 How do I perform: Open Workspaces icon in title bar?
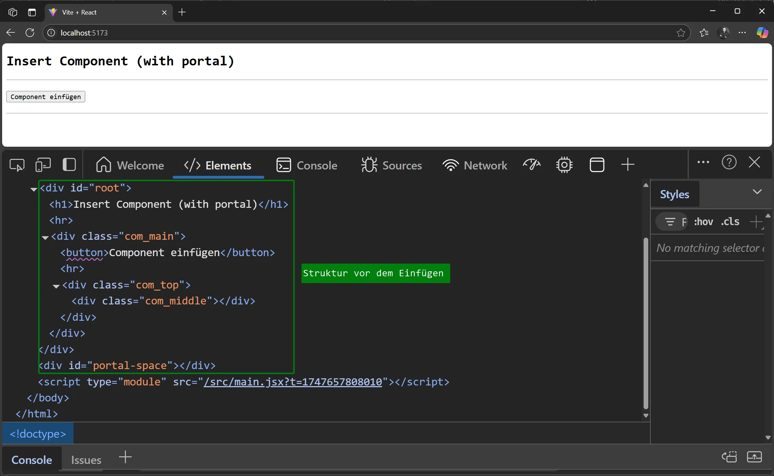tap(12, 12)
